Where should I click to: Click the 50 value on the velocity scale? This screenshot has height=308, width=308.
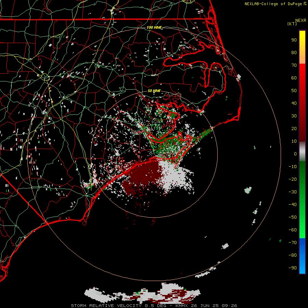click(294, 91)
